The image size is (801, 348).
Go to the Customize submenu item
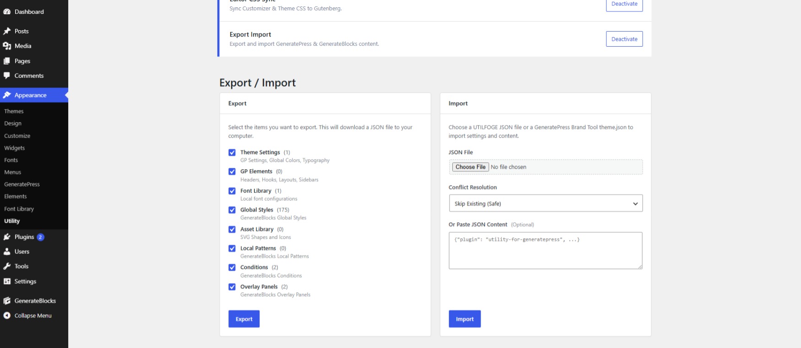coord(17,136)
